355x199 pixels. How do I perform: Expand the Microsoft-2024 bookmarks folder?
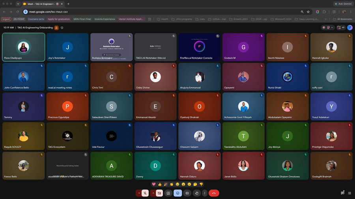tap(281, 19)
